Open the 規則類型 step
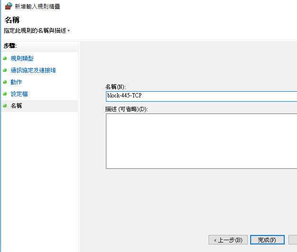 pos(22,59)
